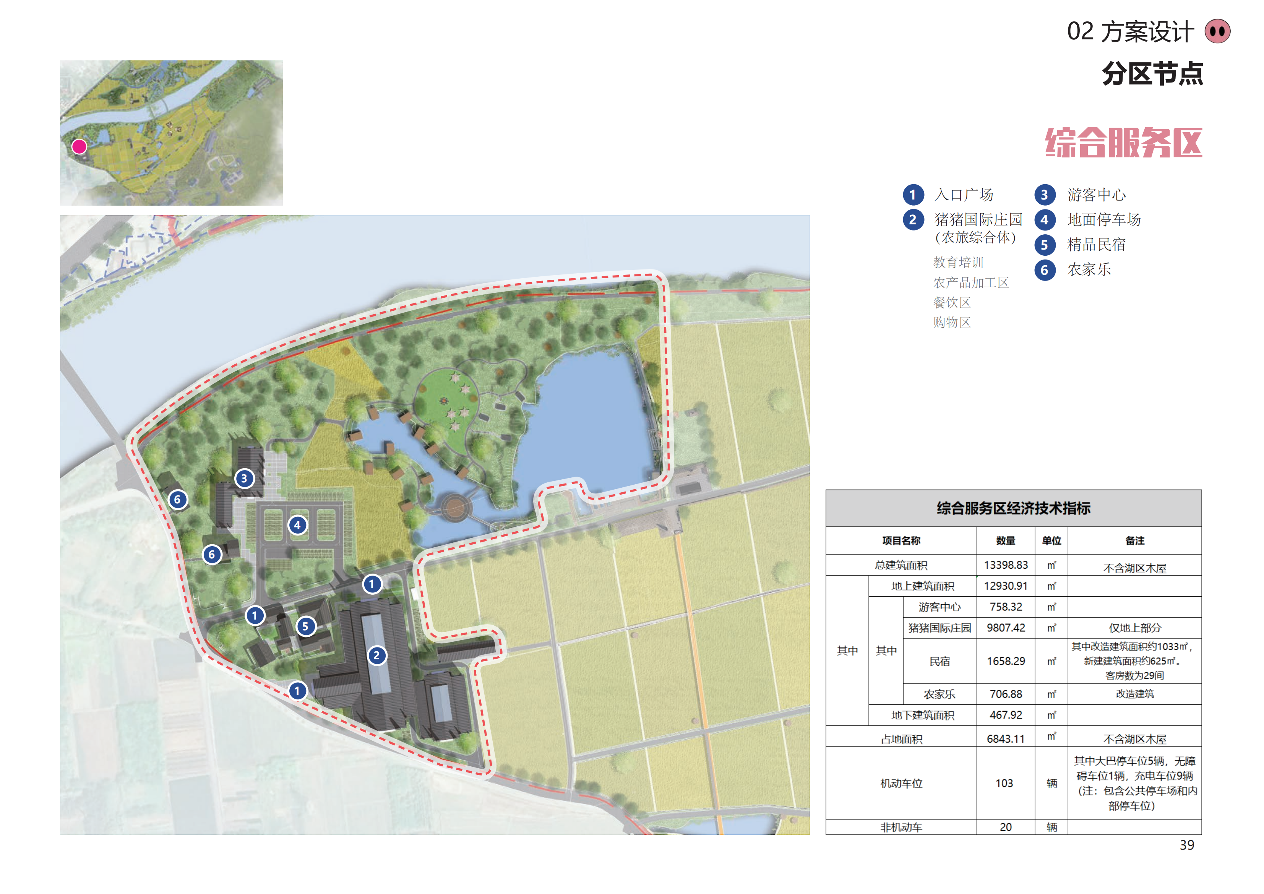
Task: Click the 机动车位 quantity 103 cell
Action: 1004,783
